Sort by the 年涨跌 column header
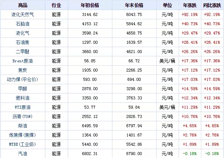Viewport: 224px width, 158px height. coord(190,5)
